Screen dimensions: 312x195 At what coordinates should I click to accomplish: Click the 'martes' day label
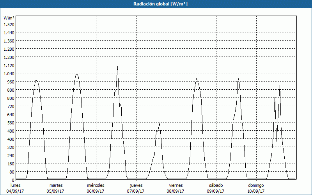click(x=56, y=185)
